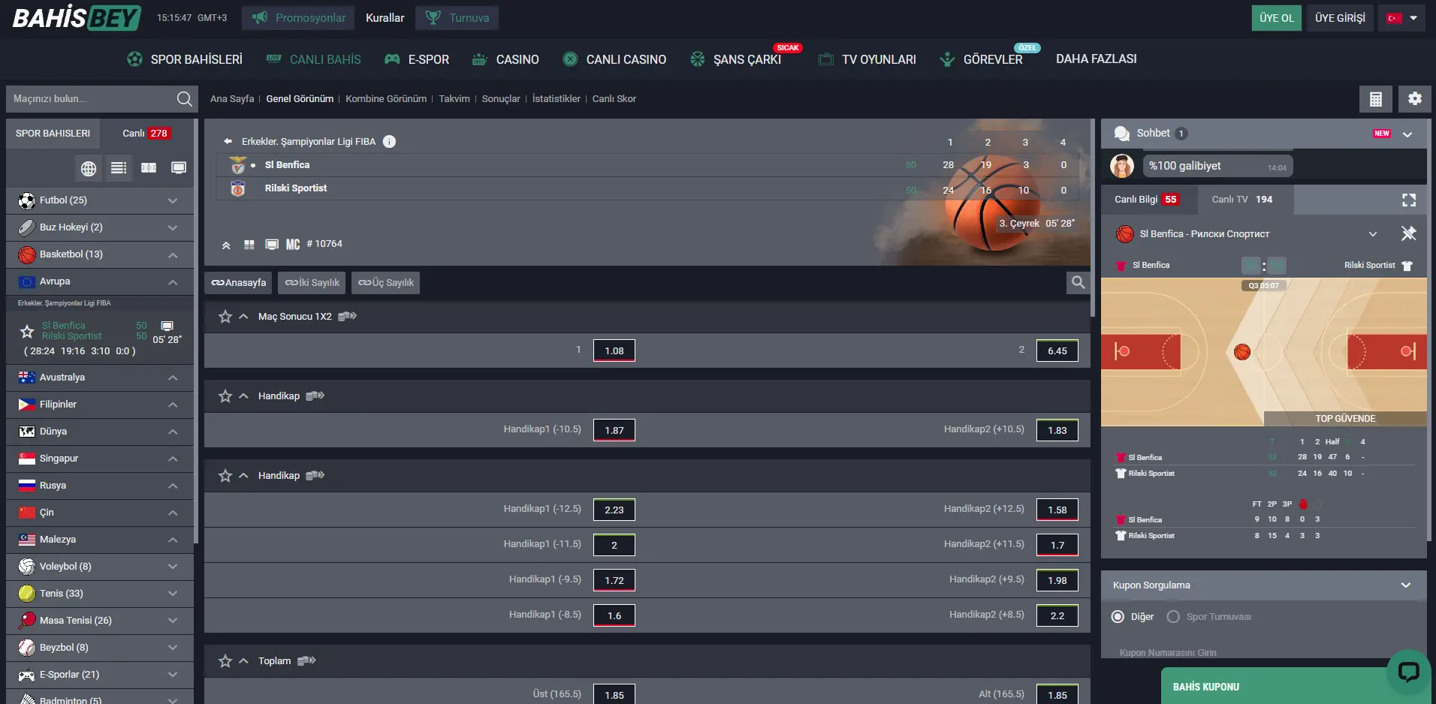Click the unpin icon beside match selector
Viewport: 1436px width, 704px height.
click(1408, 233)
